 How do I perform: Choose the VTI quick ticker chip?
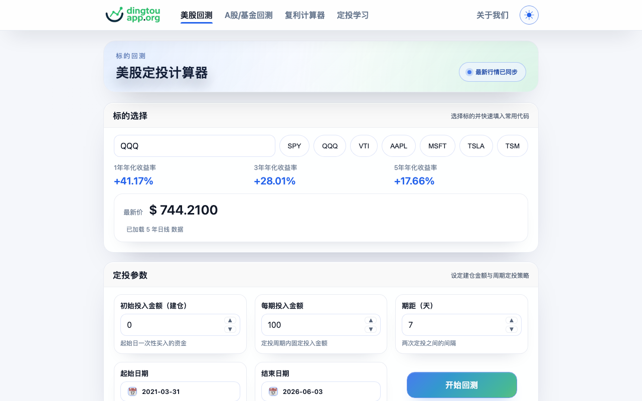point(364,146)
